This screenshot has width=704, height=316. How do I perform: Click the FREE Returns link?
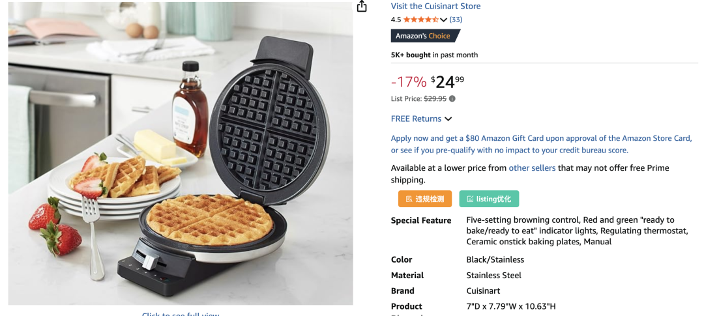click(416, 119)
